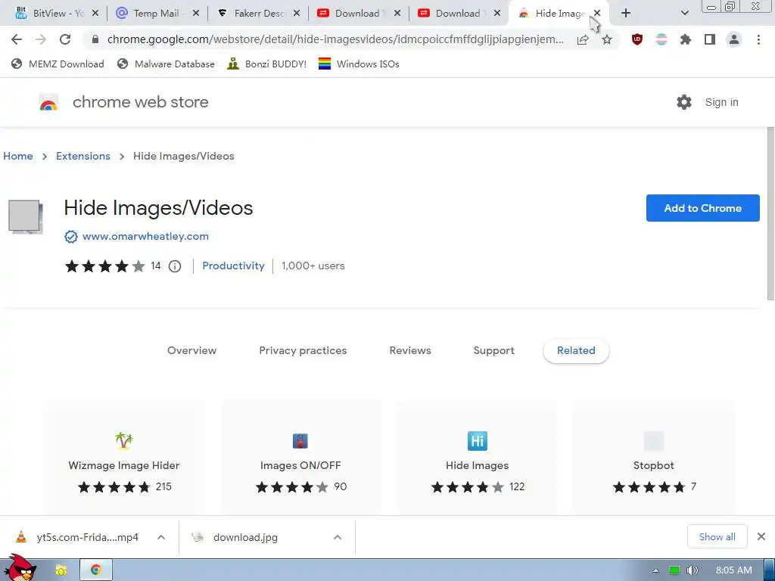Click the 8:05 AM clock

click(x=733, y=570)
